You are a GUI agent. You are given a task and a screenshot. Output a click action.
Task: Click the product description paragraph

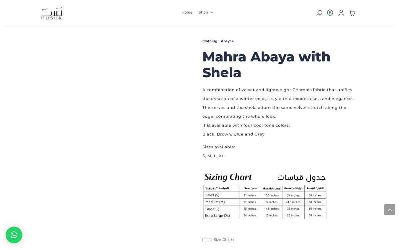pos(278,112)
